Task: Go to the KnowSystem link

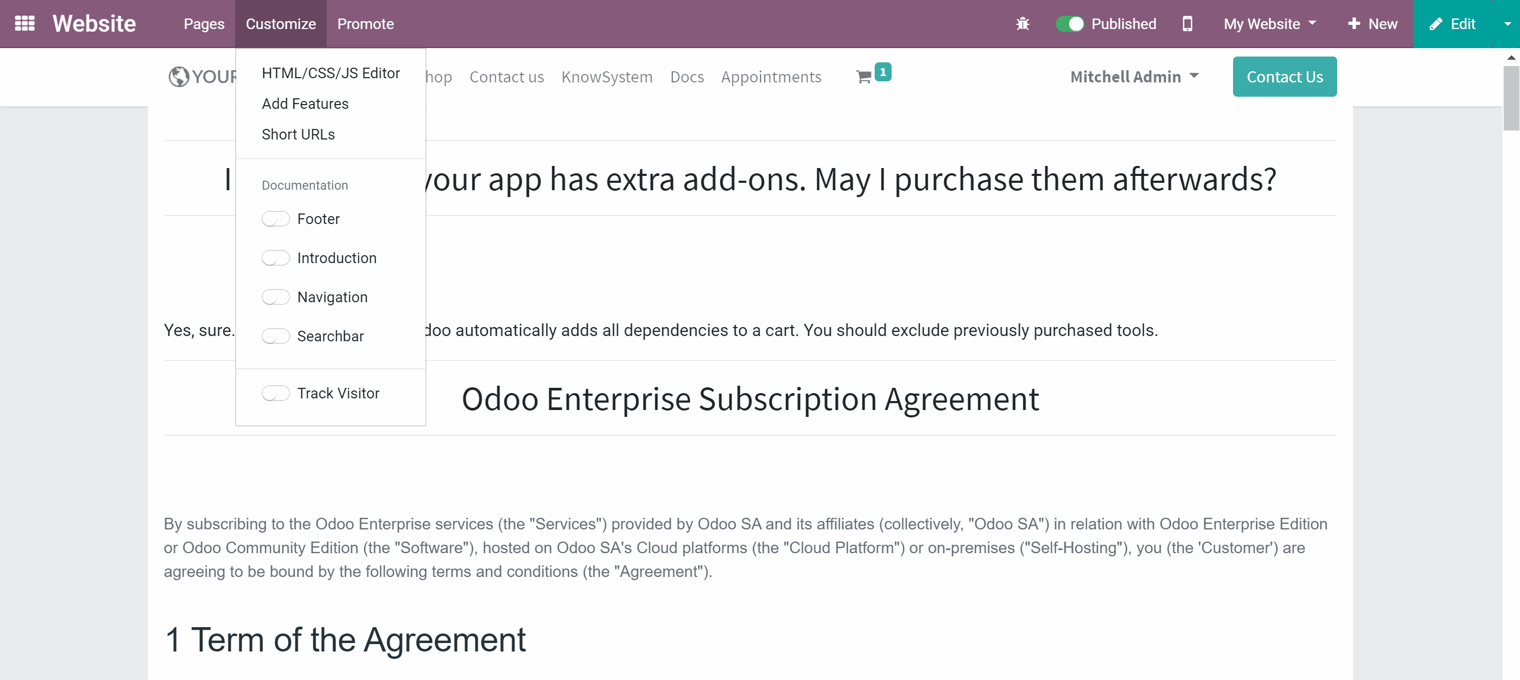Action: [x=607, y=77]
